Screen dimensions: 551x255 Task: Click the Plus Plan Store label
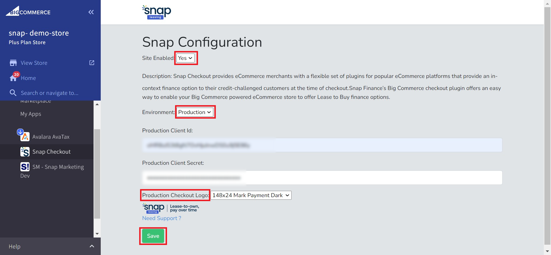[x=27, y=42]
